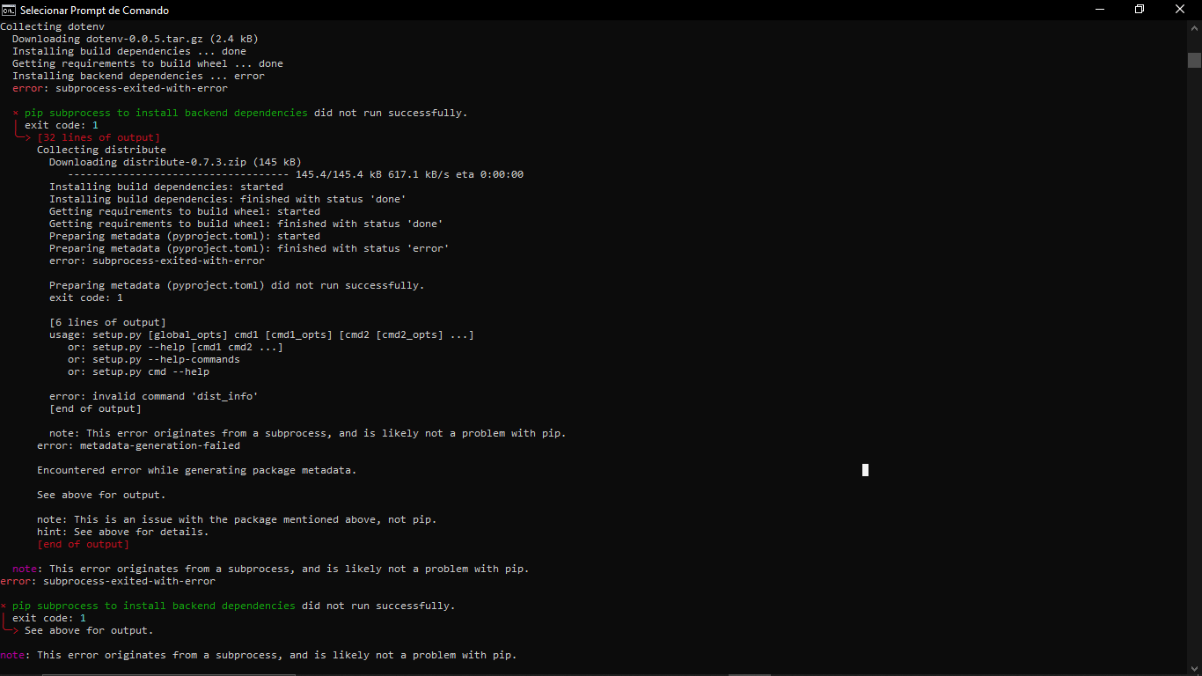
Task: Click the red '[32 lines of output]' text
Action: [x=99, y=137]
